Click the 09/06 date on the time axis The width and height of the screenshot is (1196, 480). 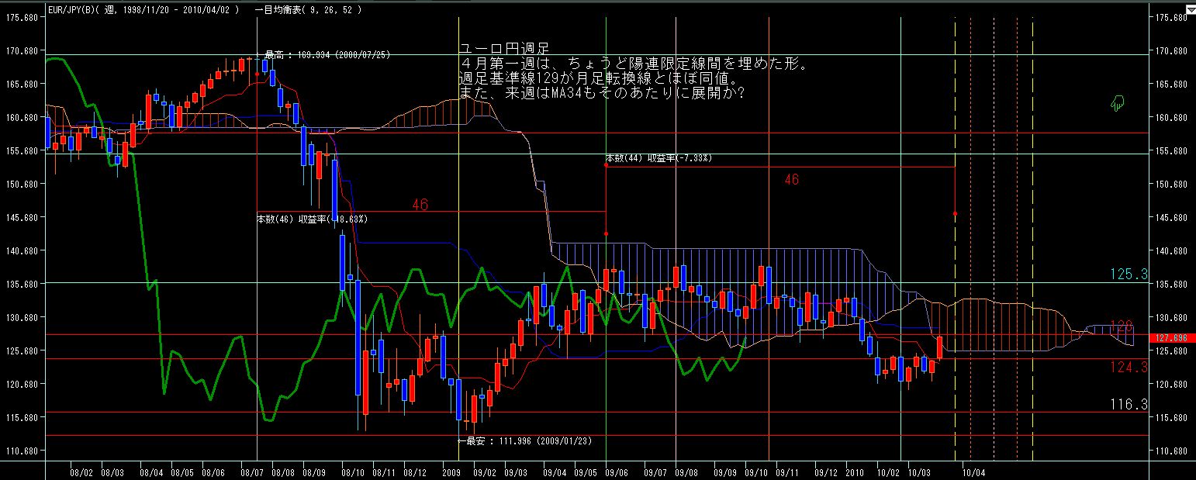click(x=617, y=471)
